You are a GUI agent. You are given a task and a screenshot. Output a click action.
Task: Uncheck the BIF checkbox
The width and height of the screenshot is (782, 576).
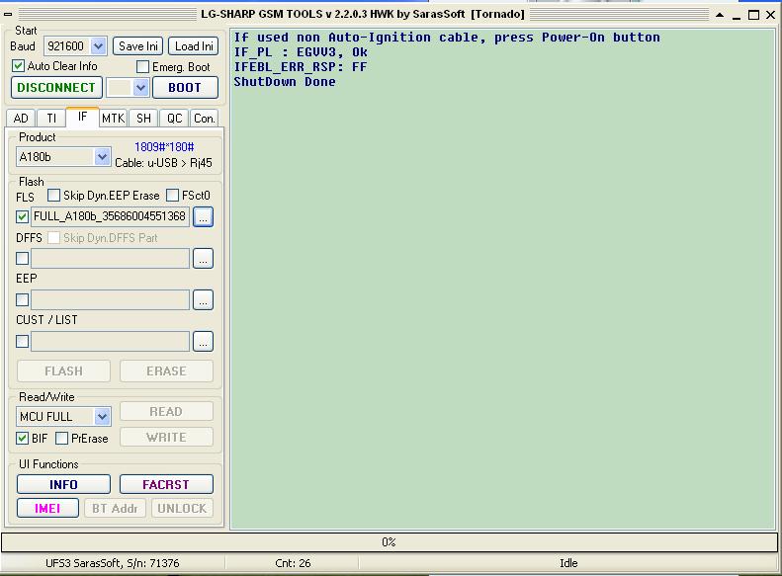22,438
